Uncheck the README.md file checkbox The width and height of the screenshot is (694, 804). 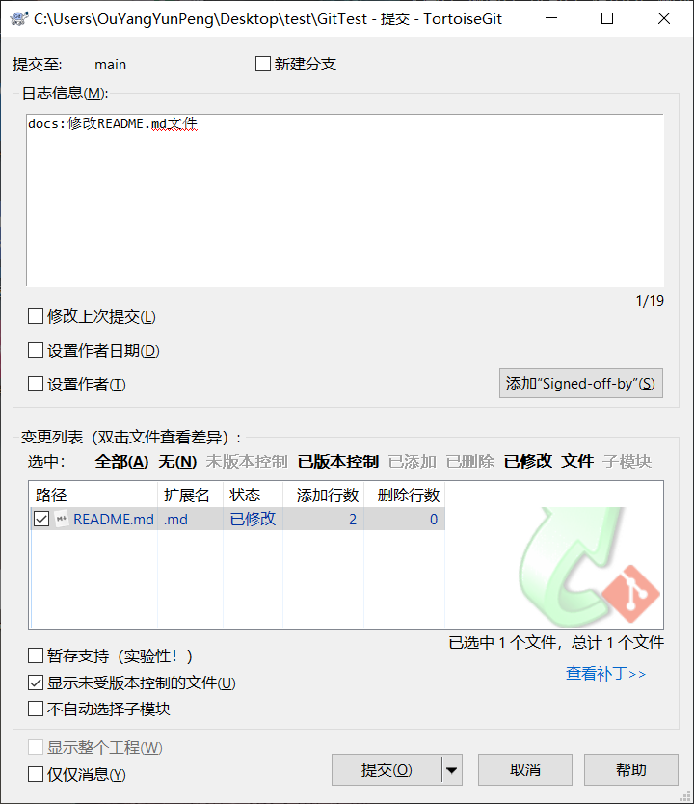41,520
